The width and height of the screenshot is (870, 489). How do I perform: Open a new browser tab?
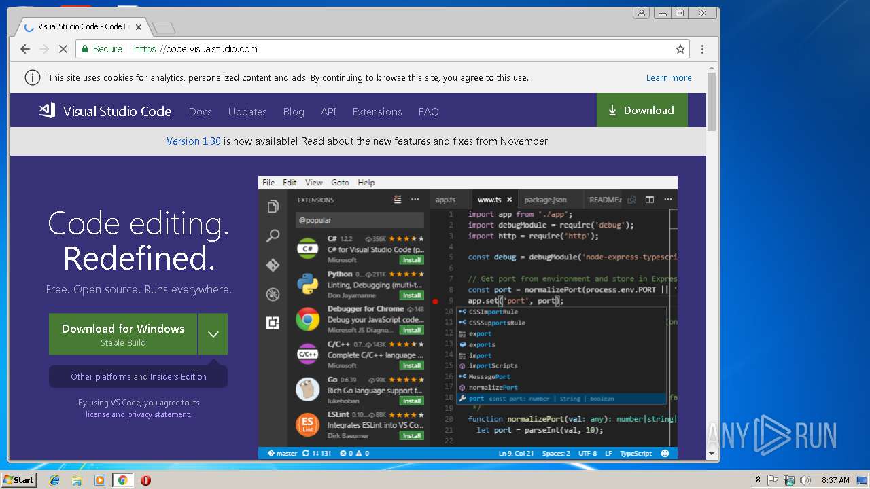pos(164,27)
